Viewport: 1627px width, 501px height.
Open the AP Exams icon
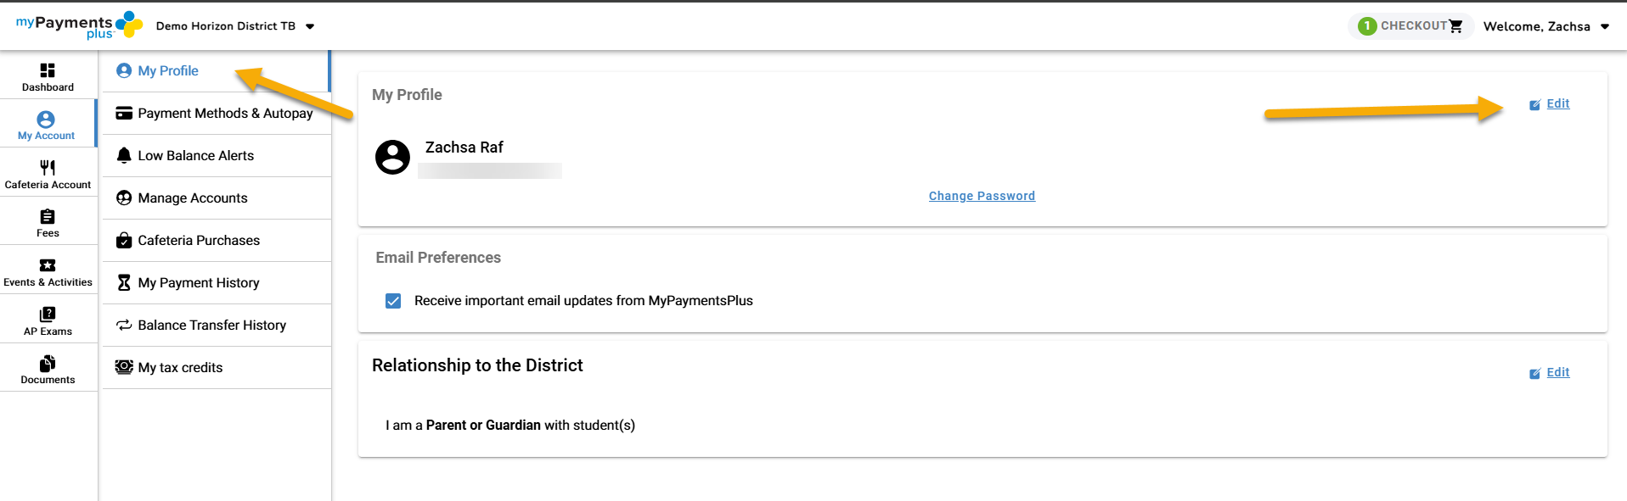48,315
